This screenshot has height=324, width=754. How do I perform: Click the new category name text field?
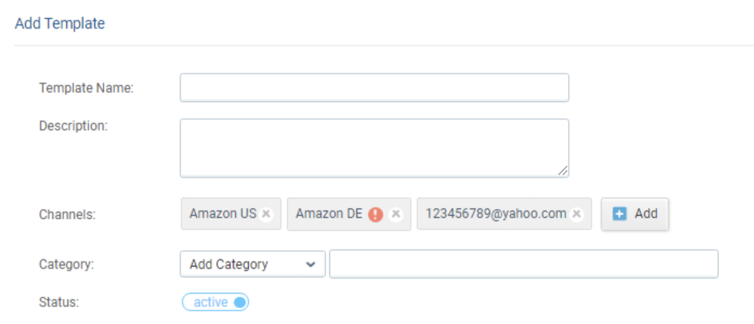click(524, 264)
